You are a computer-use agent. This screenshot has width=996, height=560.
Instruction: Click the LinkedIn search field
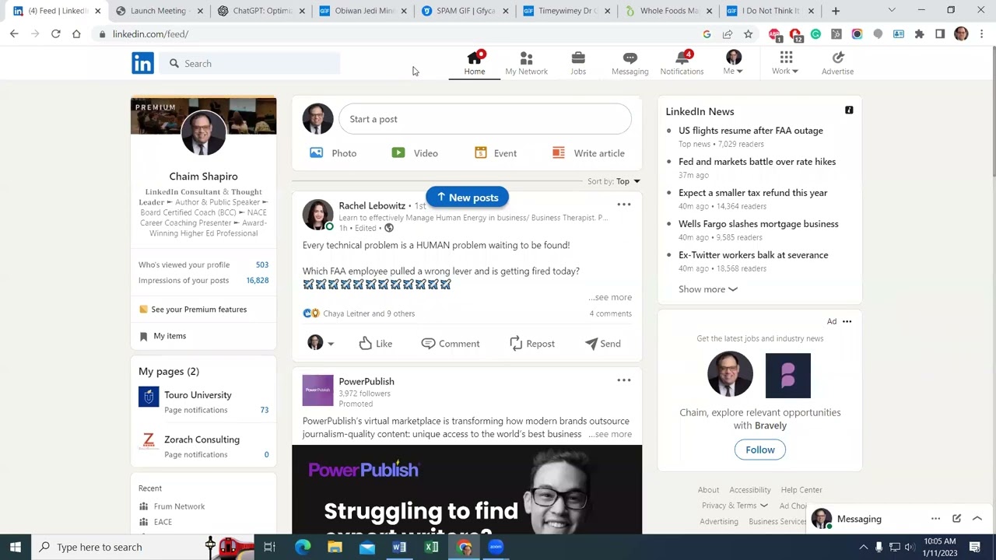pyautogui.click(x=251, y=63)
